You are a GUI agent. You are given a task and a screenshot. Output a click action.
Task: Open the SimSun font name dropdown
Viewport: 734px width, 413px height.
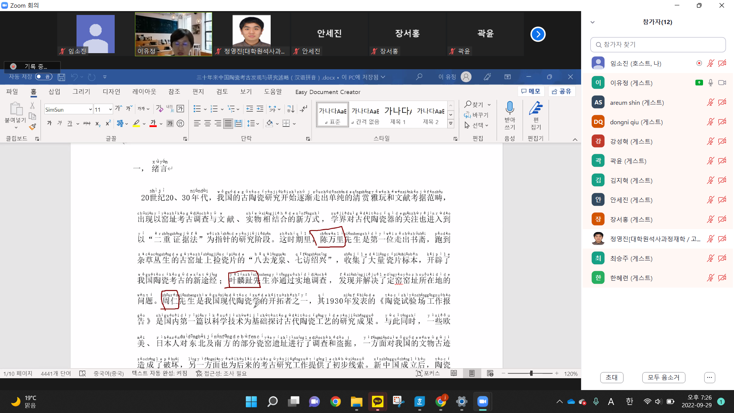[90, 109]
